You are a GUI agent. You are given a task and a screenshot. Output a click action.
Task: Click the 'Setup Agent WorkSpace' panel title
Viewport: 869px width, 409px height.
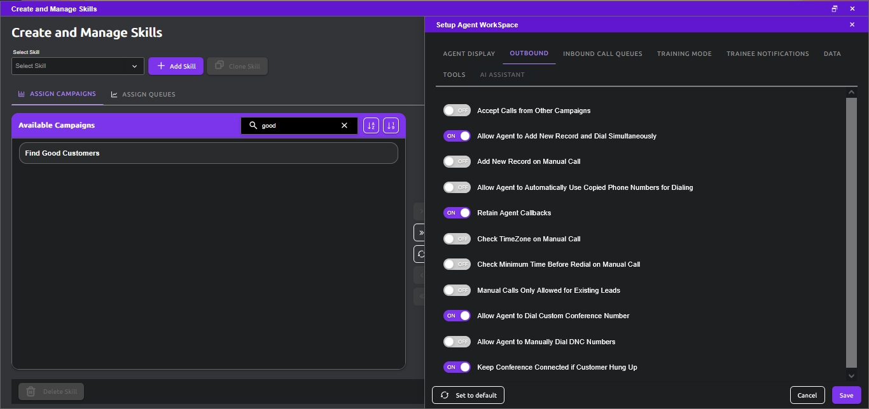[x=477, y=25]
